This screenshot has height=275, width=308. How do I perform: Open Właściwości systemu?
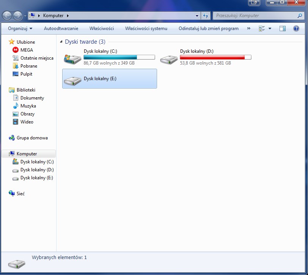point(146,28)
